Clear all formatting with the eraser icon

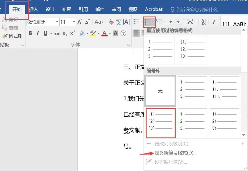tap(111, 22)
